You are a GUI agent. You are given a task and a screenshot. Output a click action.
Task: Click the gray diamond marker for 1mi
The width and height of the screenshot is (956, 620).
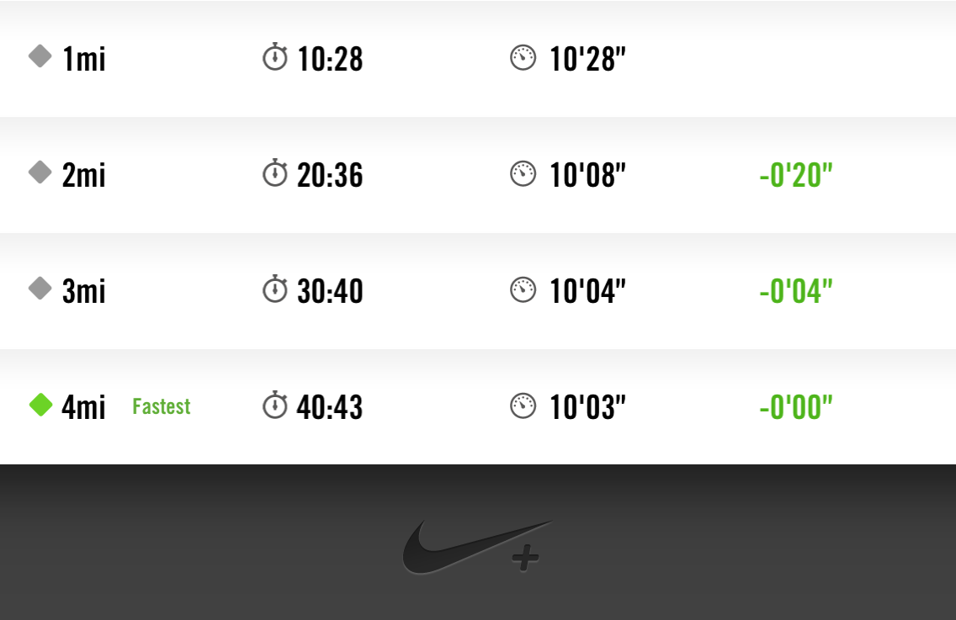point(40,57)
